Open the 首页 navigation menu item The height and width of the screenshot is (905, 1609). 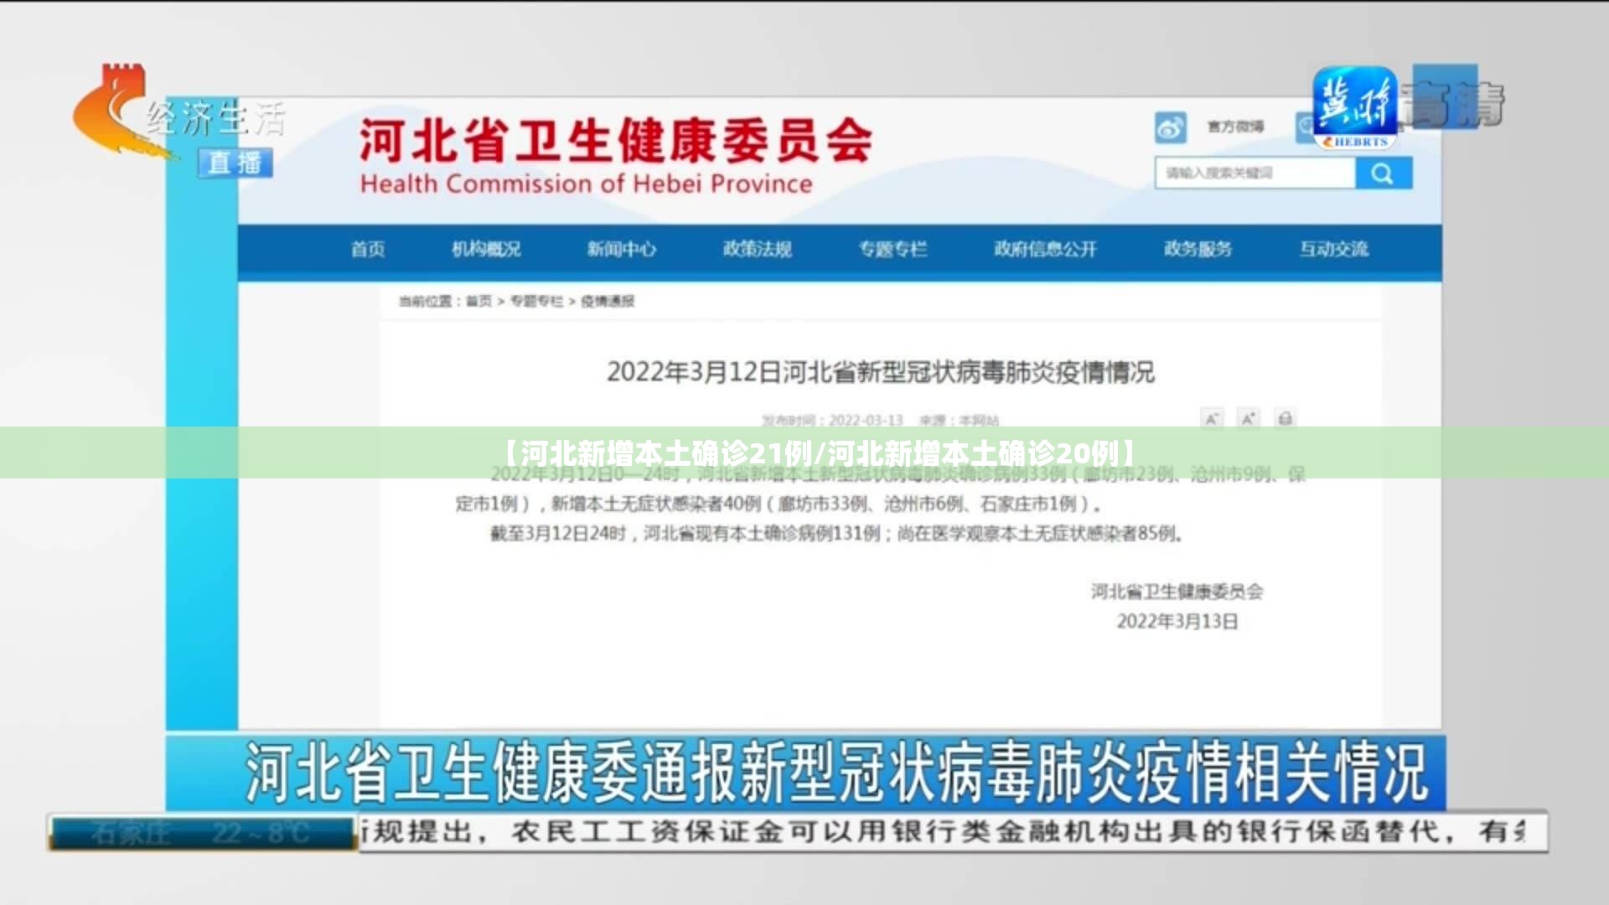368,249
